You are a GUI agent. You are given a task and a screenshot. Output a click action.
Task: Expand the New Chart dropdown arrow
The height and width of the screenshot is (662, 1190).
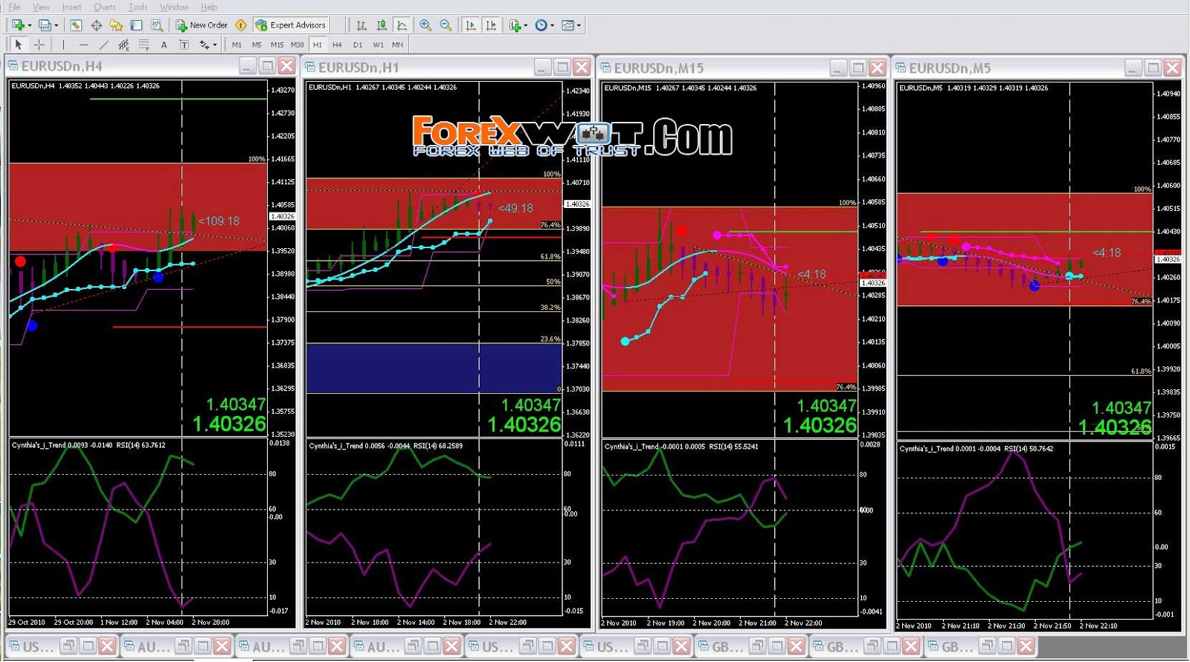(x=29, y=25)
